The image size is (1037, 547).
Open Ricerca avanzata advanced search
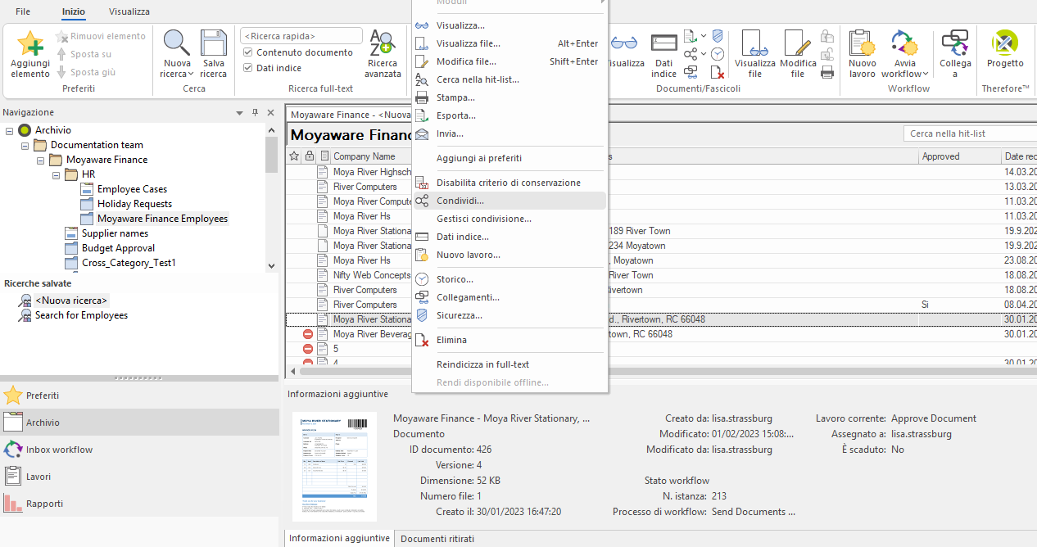(x=383, y=43)
